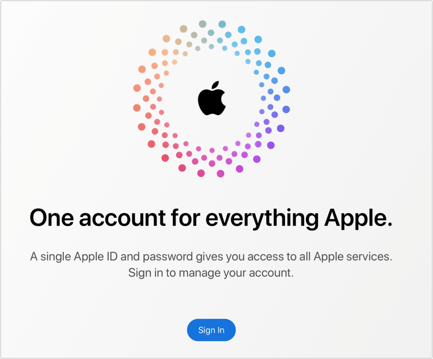The height and width of the screenshot is (359, 433).
Task: Click the word "account" in the bold heading
Action: pyautogui.click(x=122, y=218)
